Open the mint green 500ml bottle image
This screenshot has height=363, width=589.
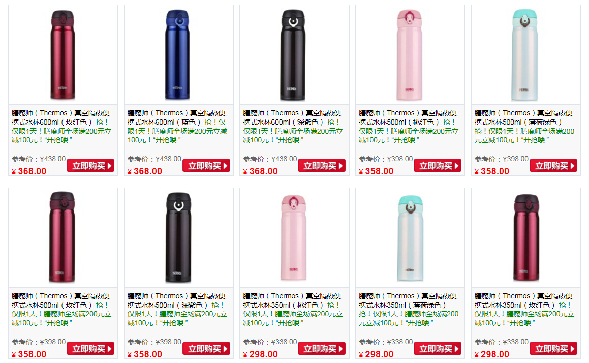click(525, 55)
